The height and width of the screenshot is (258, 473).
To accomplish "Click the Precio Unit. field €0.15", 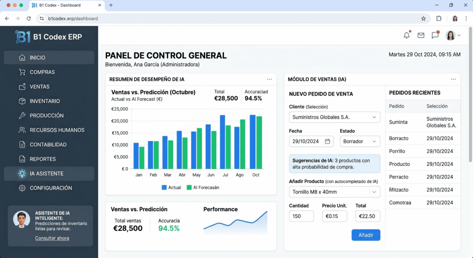I will click(x=334, y=216).
